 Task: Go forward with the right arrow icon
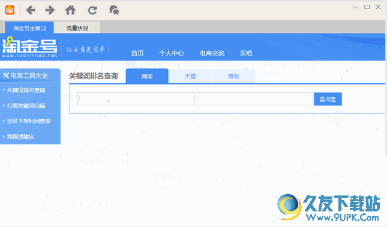tap(50, 10)
